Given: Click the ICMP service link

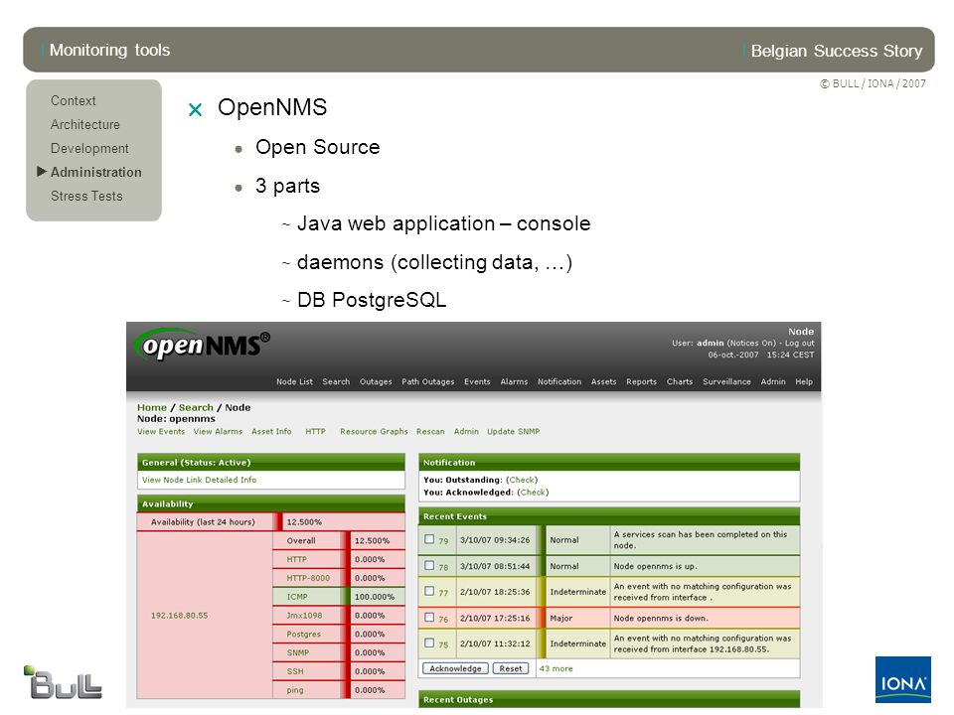Looking at the screenshot, I should coord(297,597).
